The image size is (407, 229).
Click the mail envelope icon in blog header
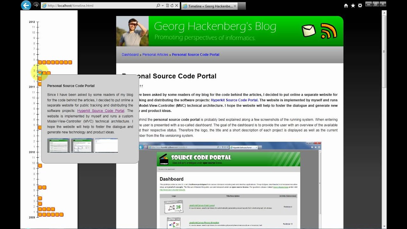click(308, 31)
